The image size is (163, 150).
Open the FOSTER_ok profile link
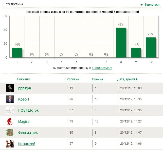click(28, 110)
